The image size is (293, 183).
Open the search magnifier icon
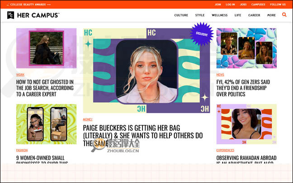click(284, 14)
